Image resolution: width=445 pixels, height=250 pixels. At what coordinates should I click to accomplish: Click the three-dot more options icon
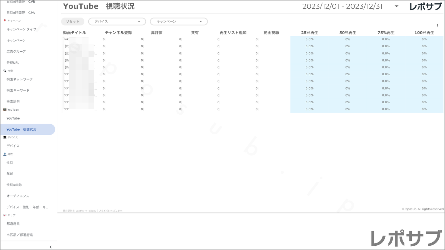(438, 26)
